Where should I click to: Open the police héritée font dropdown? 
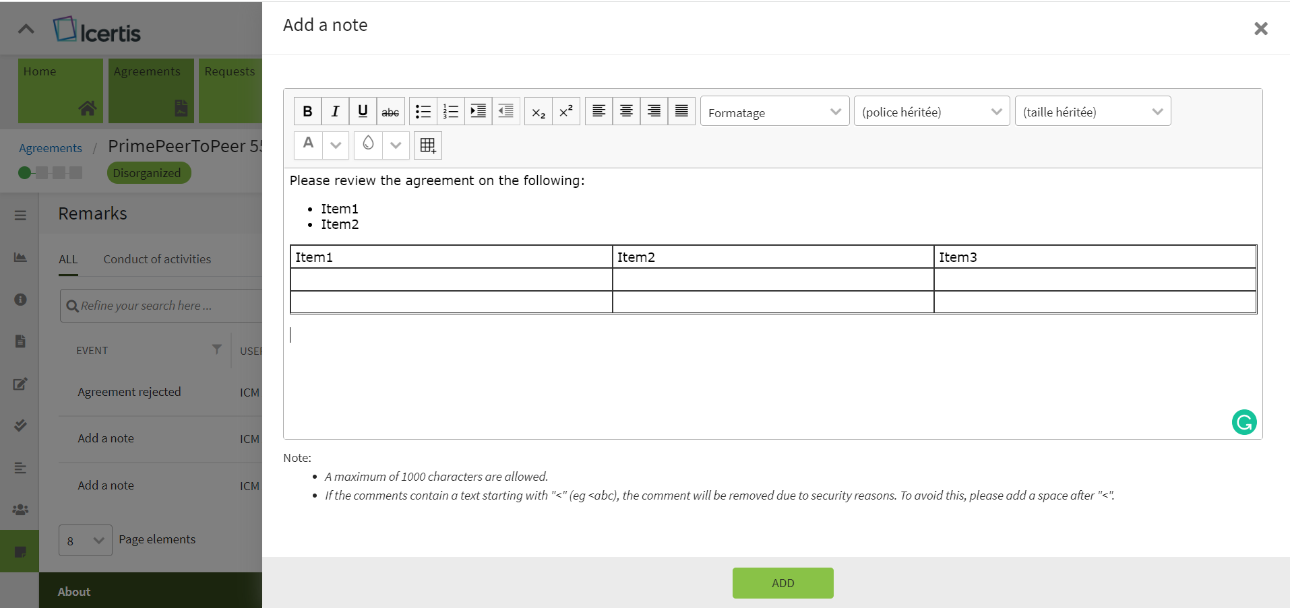tap(931, 112)
